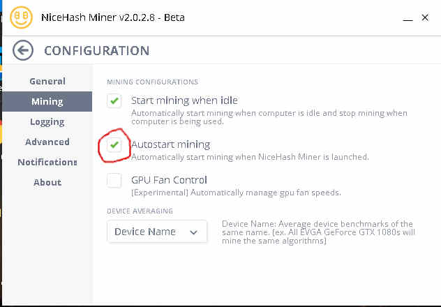
Task: Switch to the Logging tab
Action: click(x=47, y=121)
